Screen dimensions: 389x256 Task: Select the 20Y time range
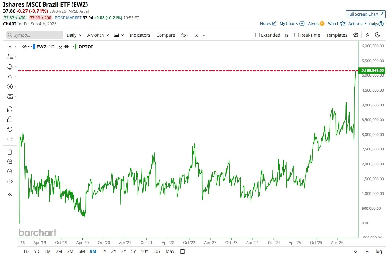coord(157,251)
